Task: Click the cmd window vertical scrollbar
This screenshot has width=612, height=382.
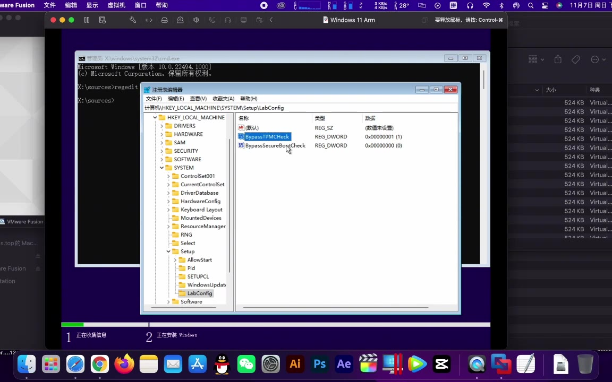Action: (x=483, y=79)
